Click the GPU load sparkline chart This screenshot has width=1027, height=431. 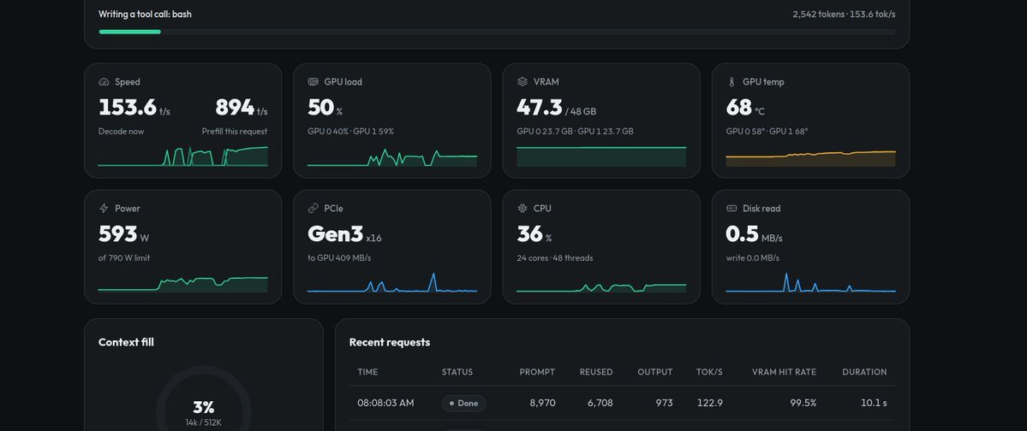(x=391, y=157)
